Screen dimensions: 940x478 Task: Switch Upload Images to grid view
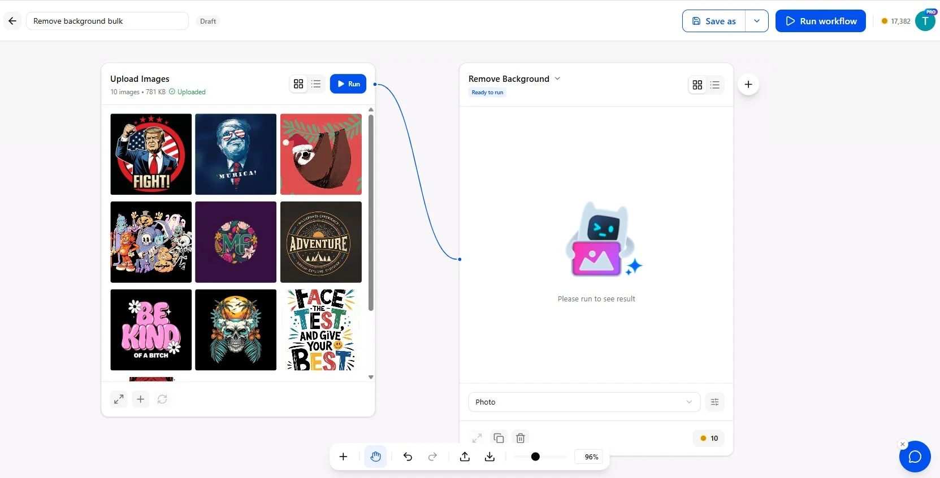tap(298, 84)
